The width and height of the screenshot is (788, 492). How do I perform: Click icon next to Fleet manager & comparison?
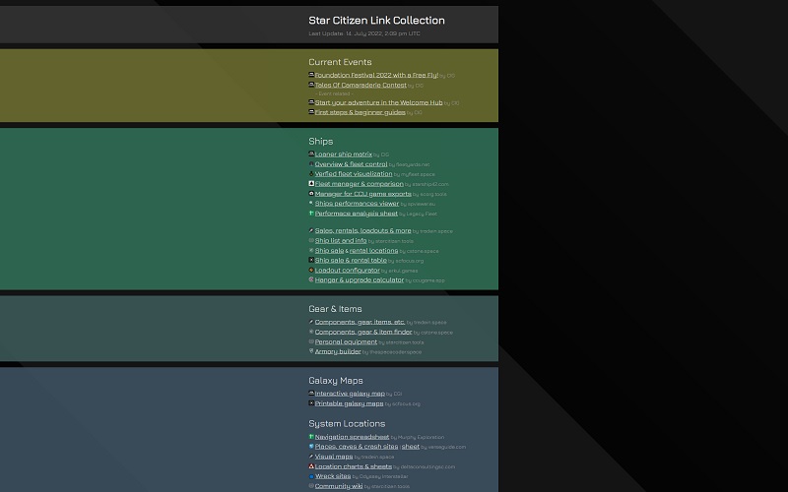[x=311, y=184]
